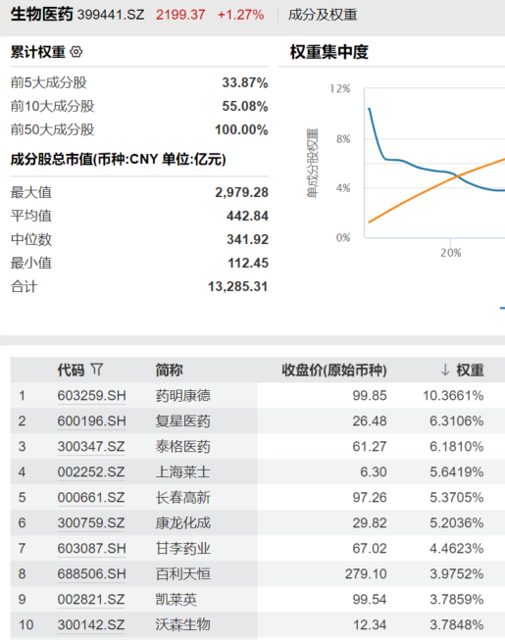Open the cumulative weight settings gear
The height and width of the screenshot is (640, 505).
(x=76, y=52)
